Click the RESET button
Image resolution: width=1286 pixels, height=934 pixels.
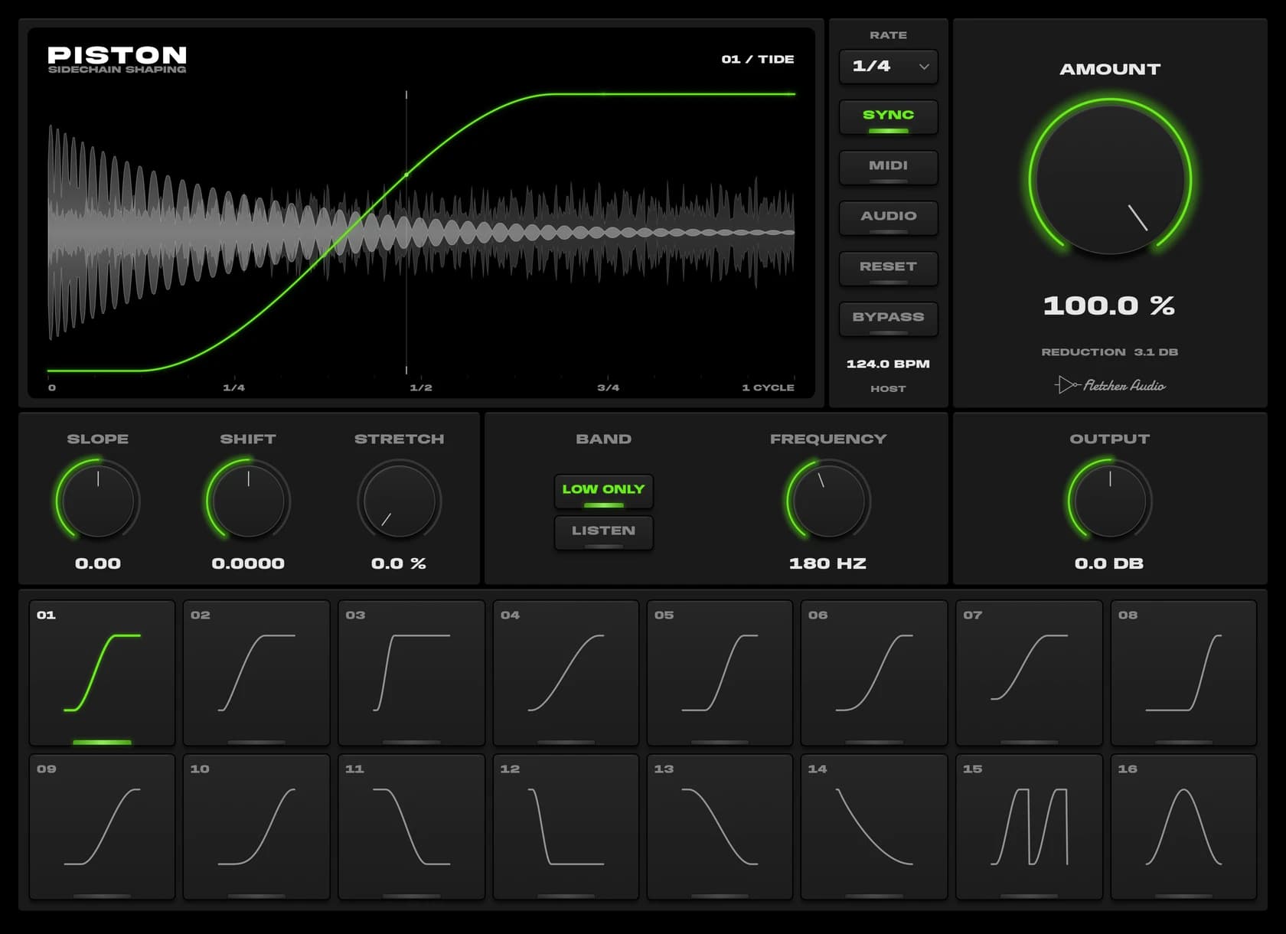tap(888, 269)
